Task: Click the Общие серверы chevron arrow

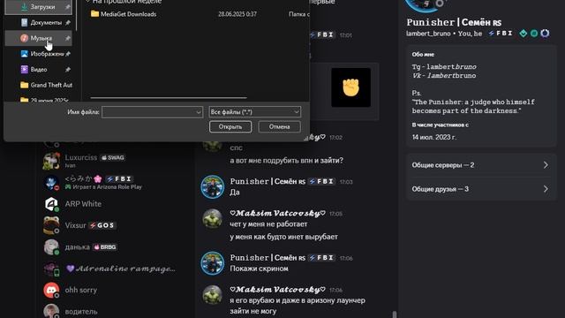Action: 546,165
